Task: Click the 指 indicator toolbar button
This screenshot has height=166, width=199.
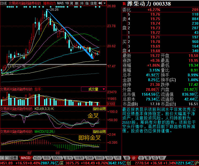Action: pyautogui.click(x=87, y=3)
